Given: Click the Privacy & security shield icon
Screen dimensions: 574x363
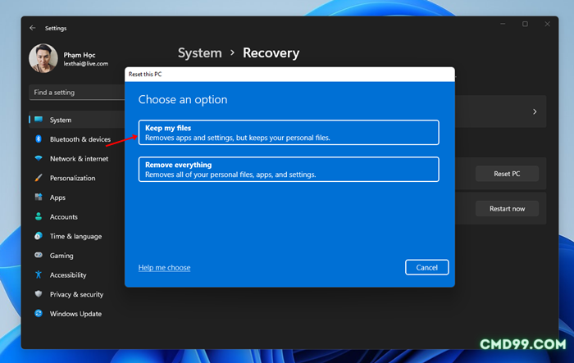Looking at the screenshot, I should [39, 294].
